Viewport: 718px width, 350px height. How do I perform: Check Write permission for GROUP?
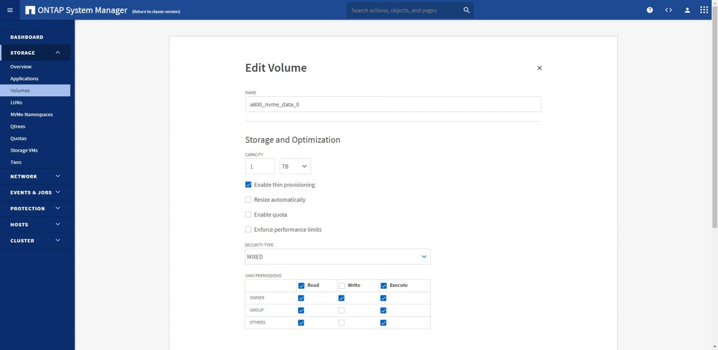pyautogui.click(x=341, y=310)
